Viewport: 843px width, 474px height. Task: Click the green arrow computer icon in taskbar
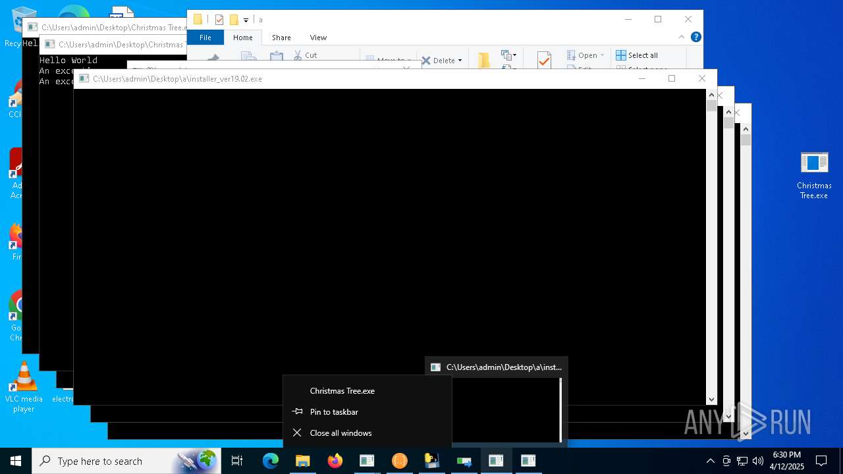[x=464, y=461]
